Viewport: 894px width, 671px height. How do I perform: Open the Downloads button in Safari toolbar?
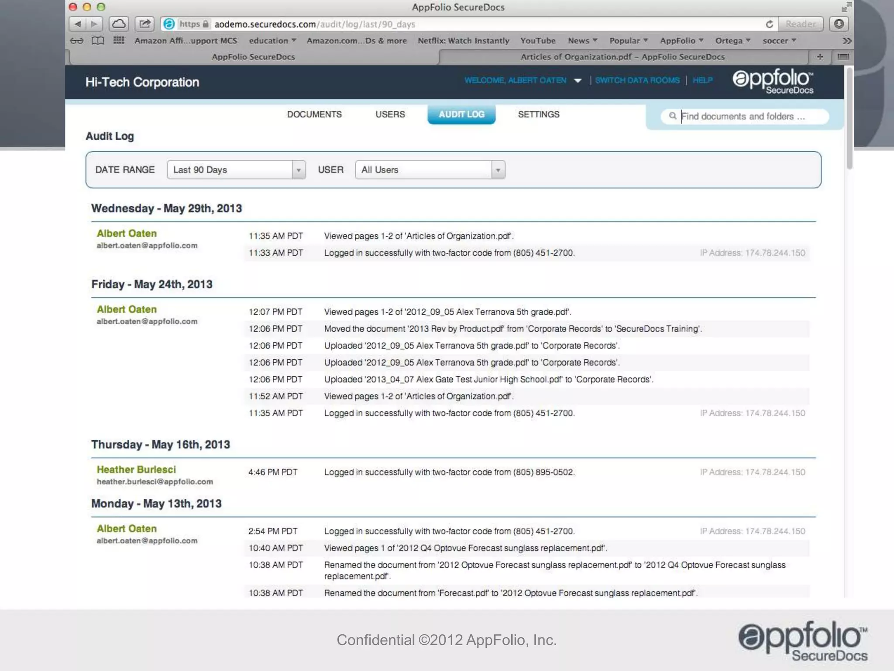click(x=839, y=24)
